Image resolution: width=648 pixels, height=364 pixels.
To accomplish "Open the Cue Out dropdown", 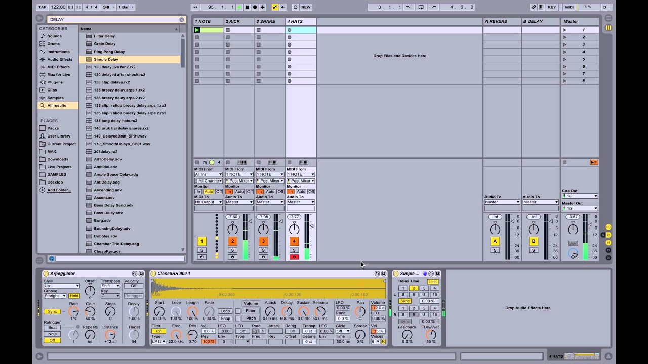I will tap(580, 196).
